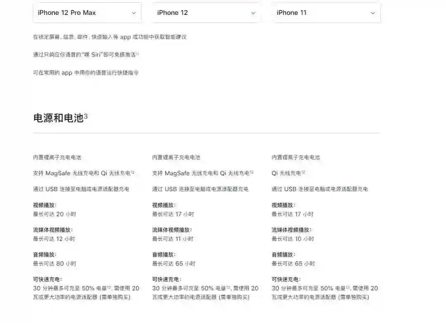Click the chevron in iPhone 12 Pro Max selector
The width and height of the screenshot is (446, 323).
click(134, 13)
